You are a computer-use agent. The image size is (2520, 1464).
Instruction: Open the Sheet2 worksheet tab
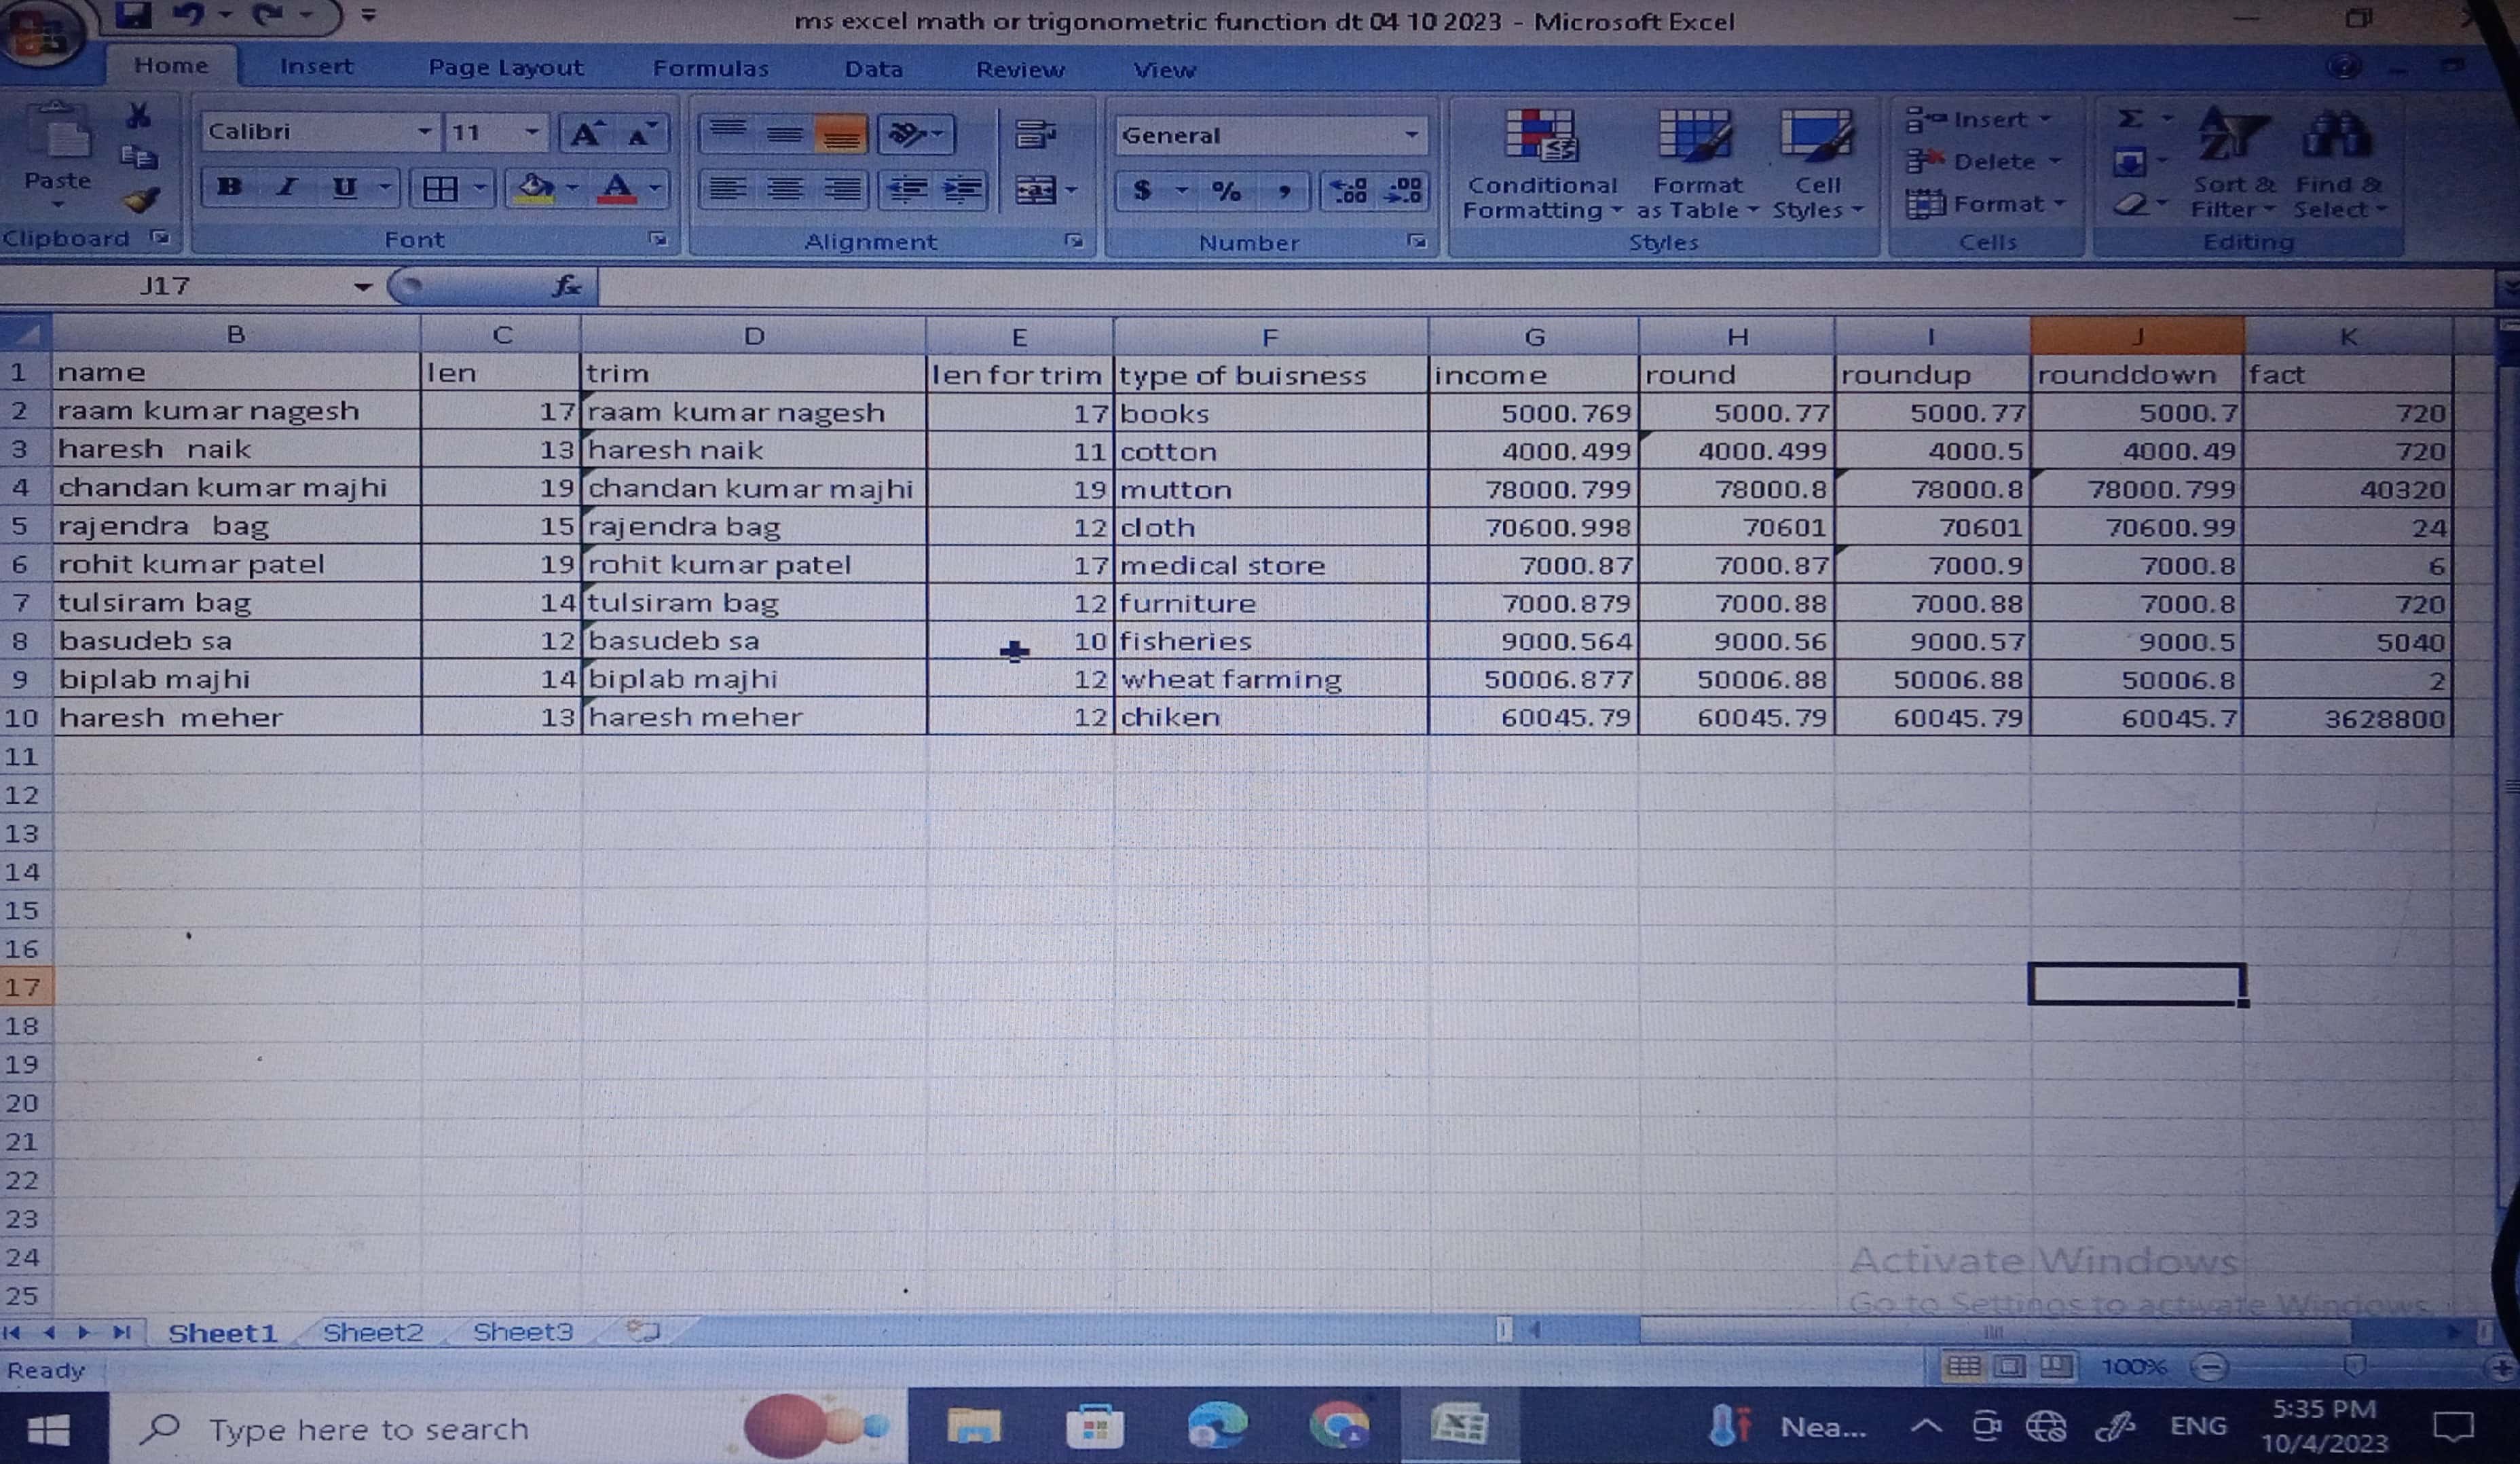(372, 1332)
